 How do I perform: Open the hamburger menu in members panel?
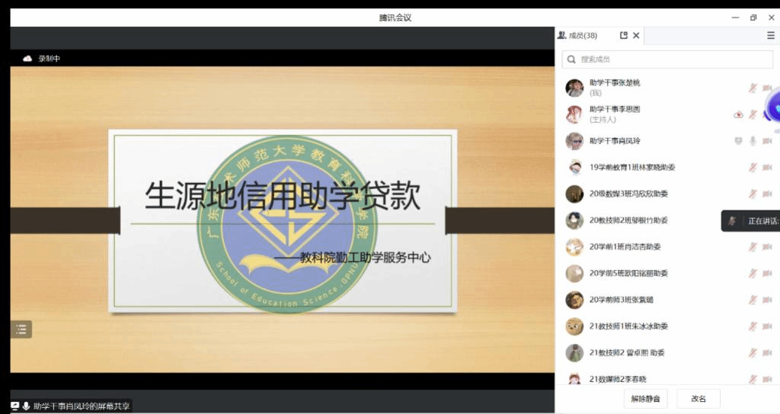pyautogui.click(x=771, y=35)
